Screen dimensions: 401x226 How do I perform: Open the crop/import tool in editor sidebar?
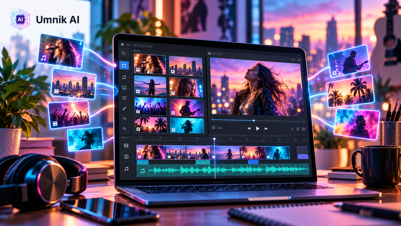[x=124, y=53]
